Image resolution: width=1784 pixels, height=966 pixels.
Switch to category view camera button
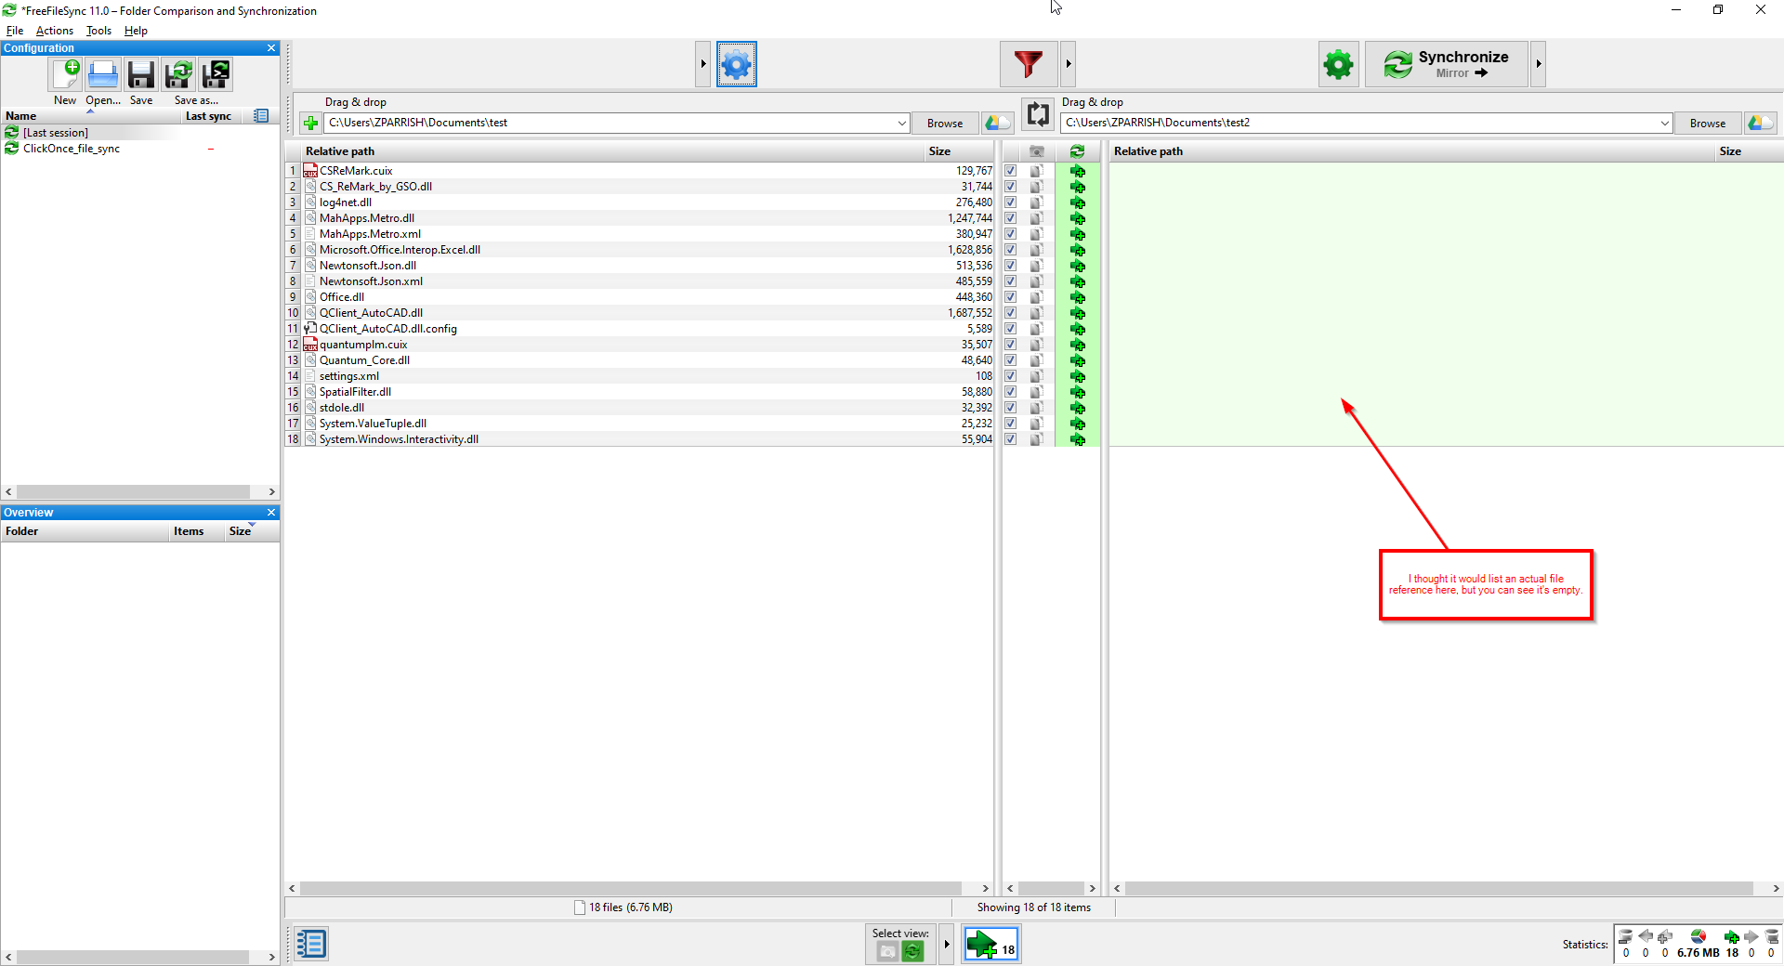click(x=887, y=951)
